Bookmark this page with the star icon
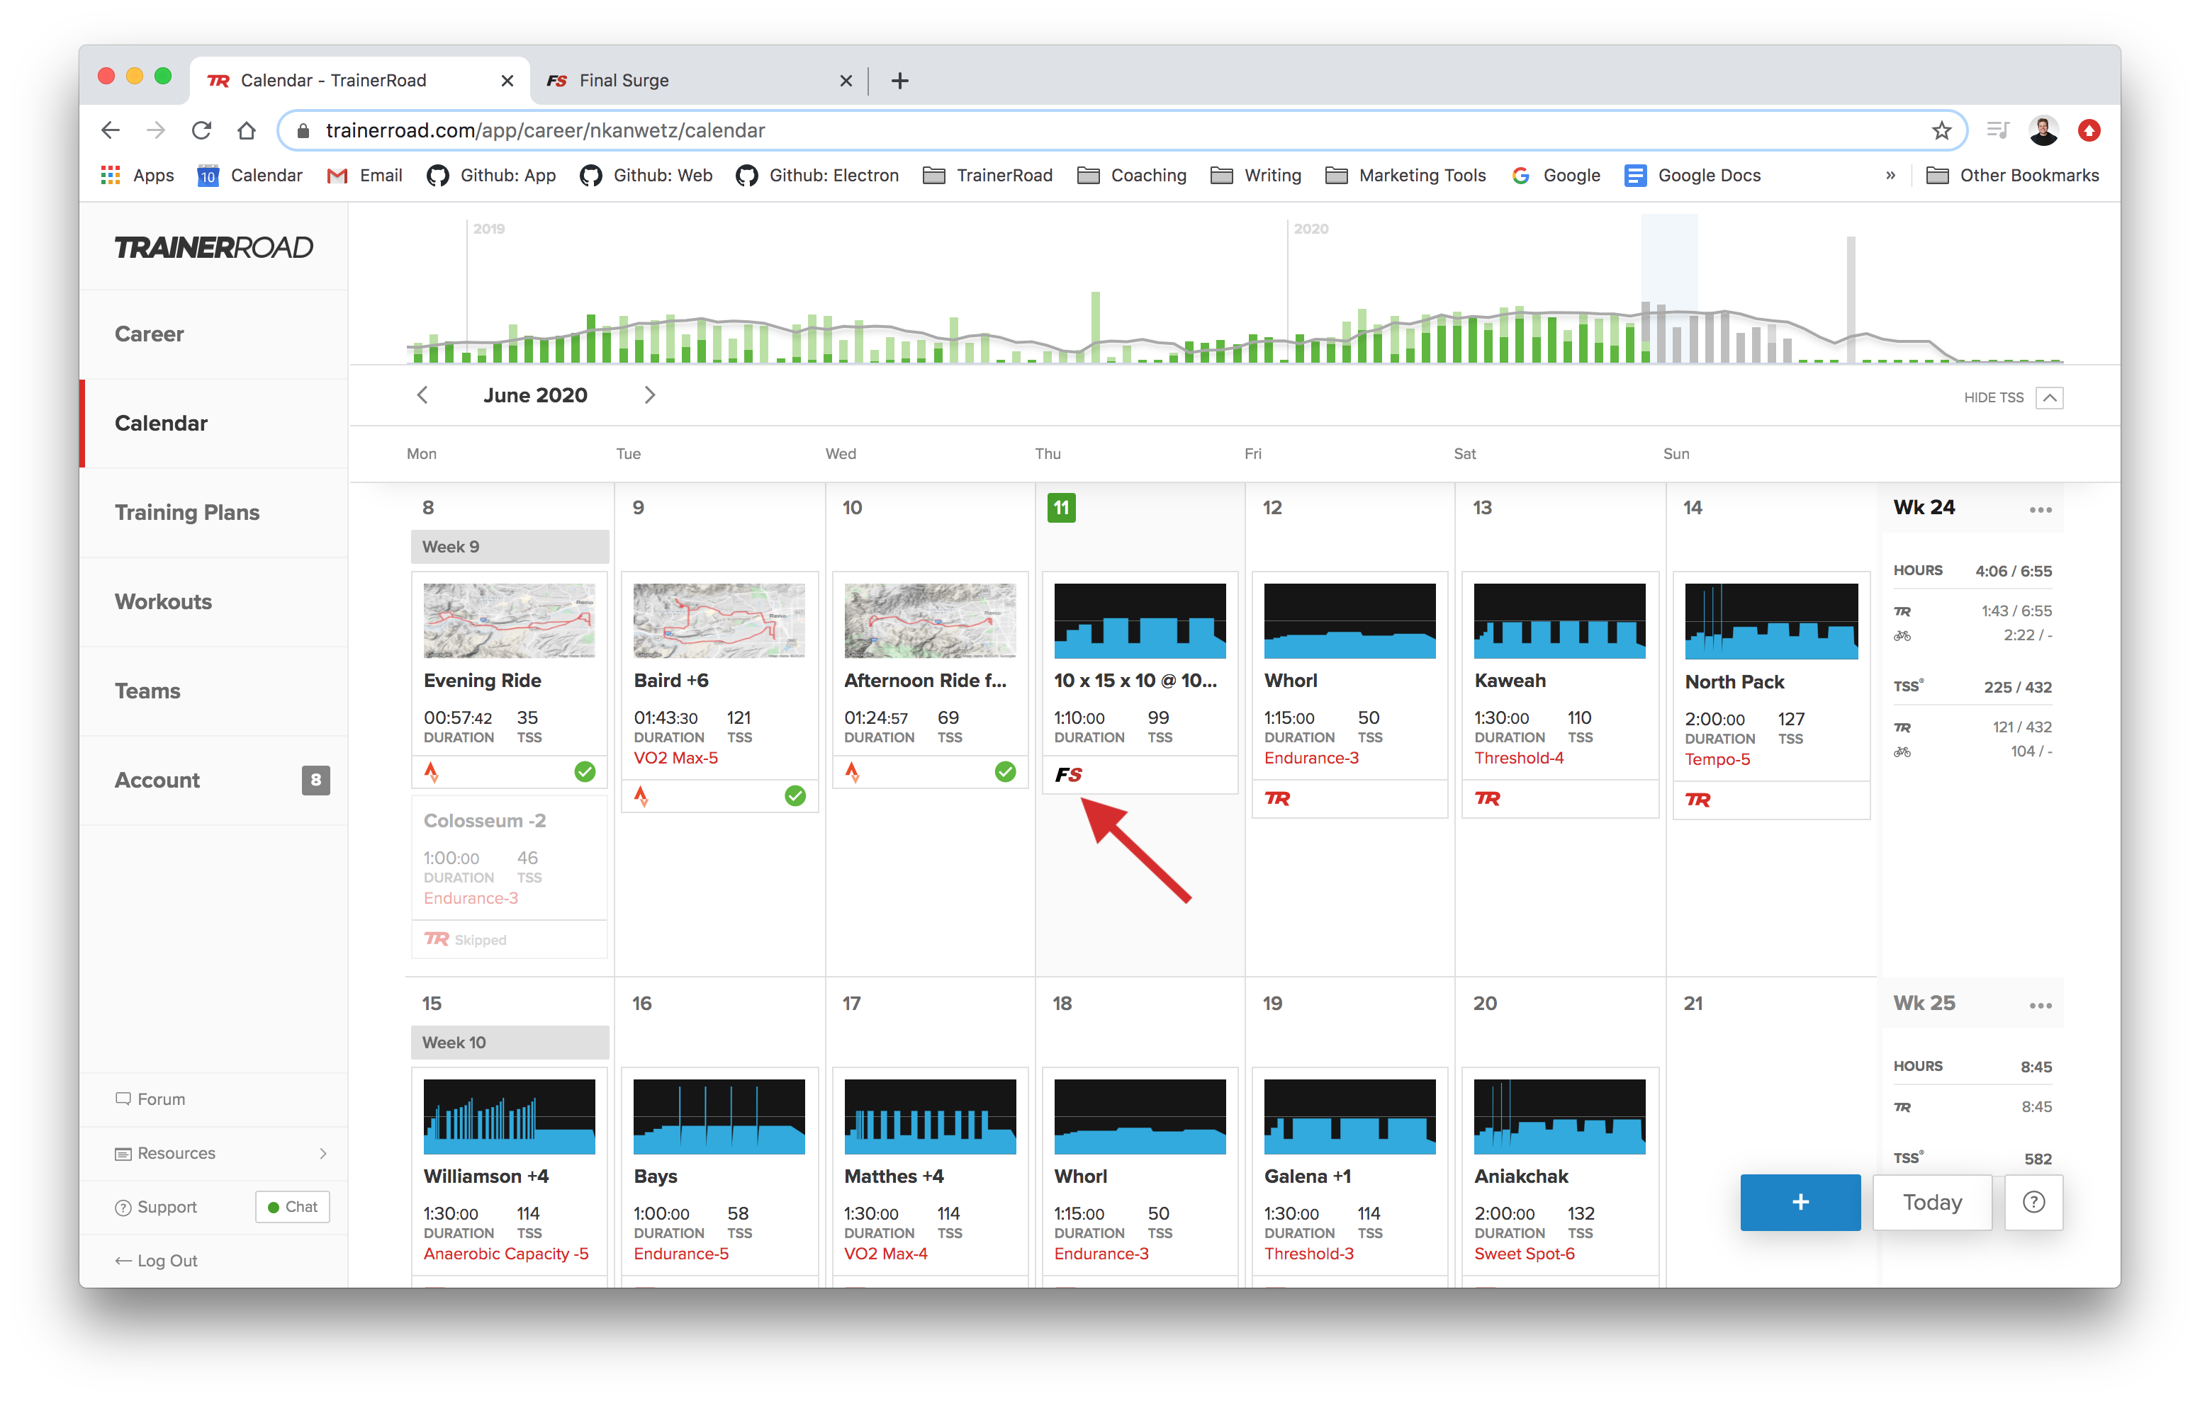 1941,130
